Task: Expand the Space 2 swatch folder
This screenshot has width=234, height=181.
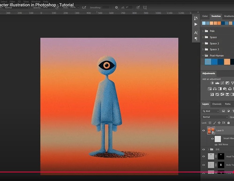Action: click(203, 43)
